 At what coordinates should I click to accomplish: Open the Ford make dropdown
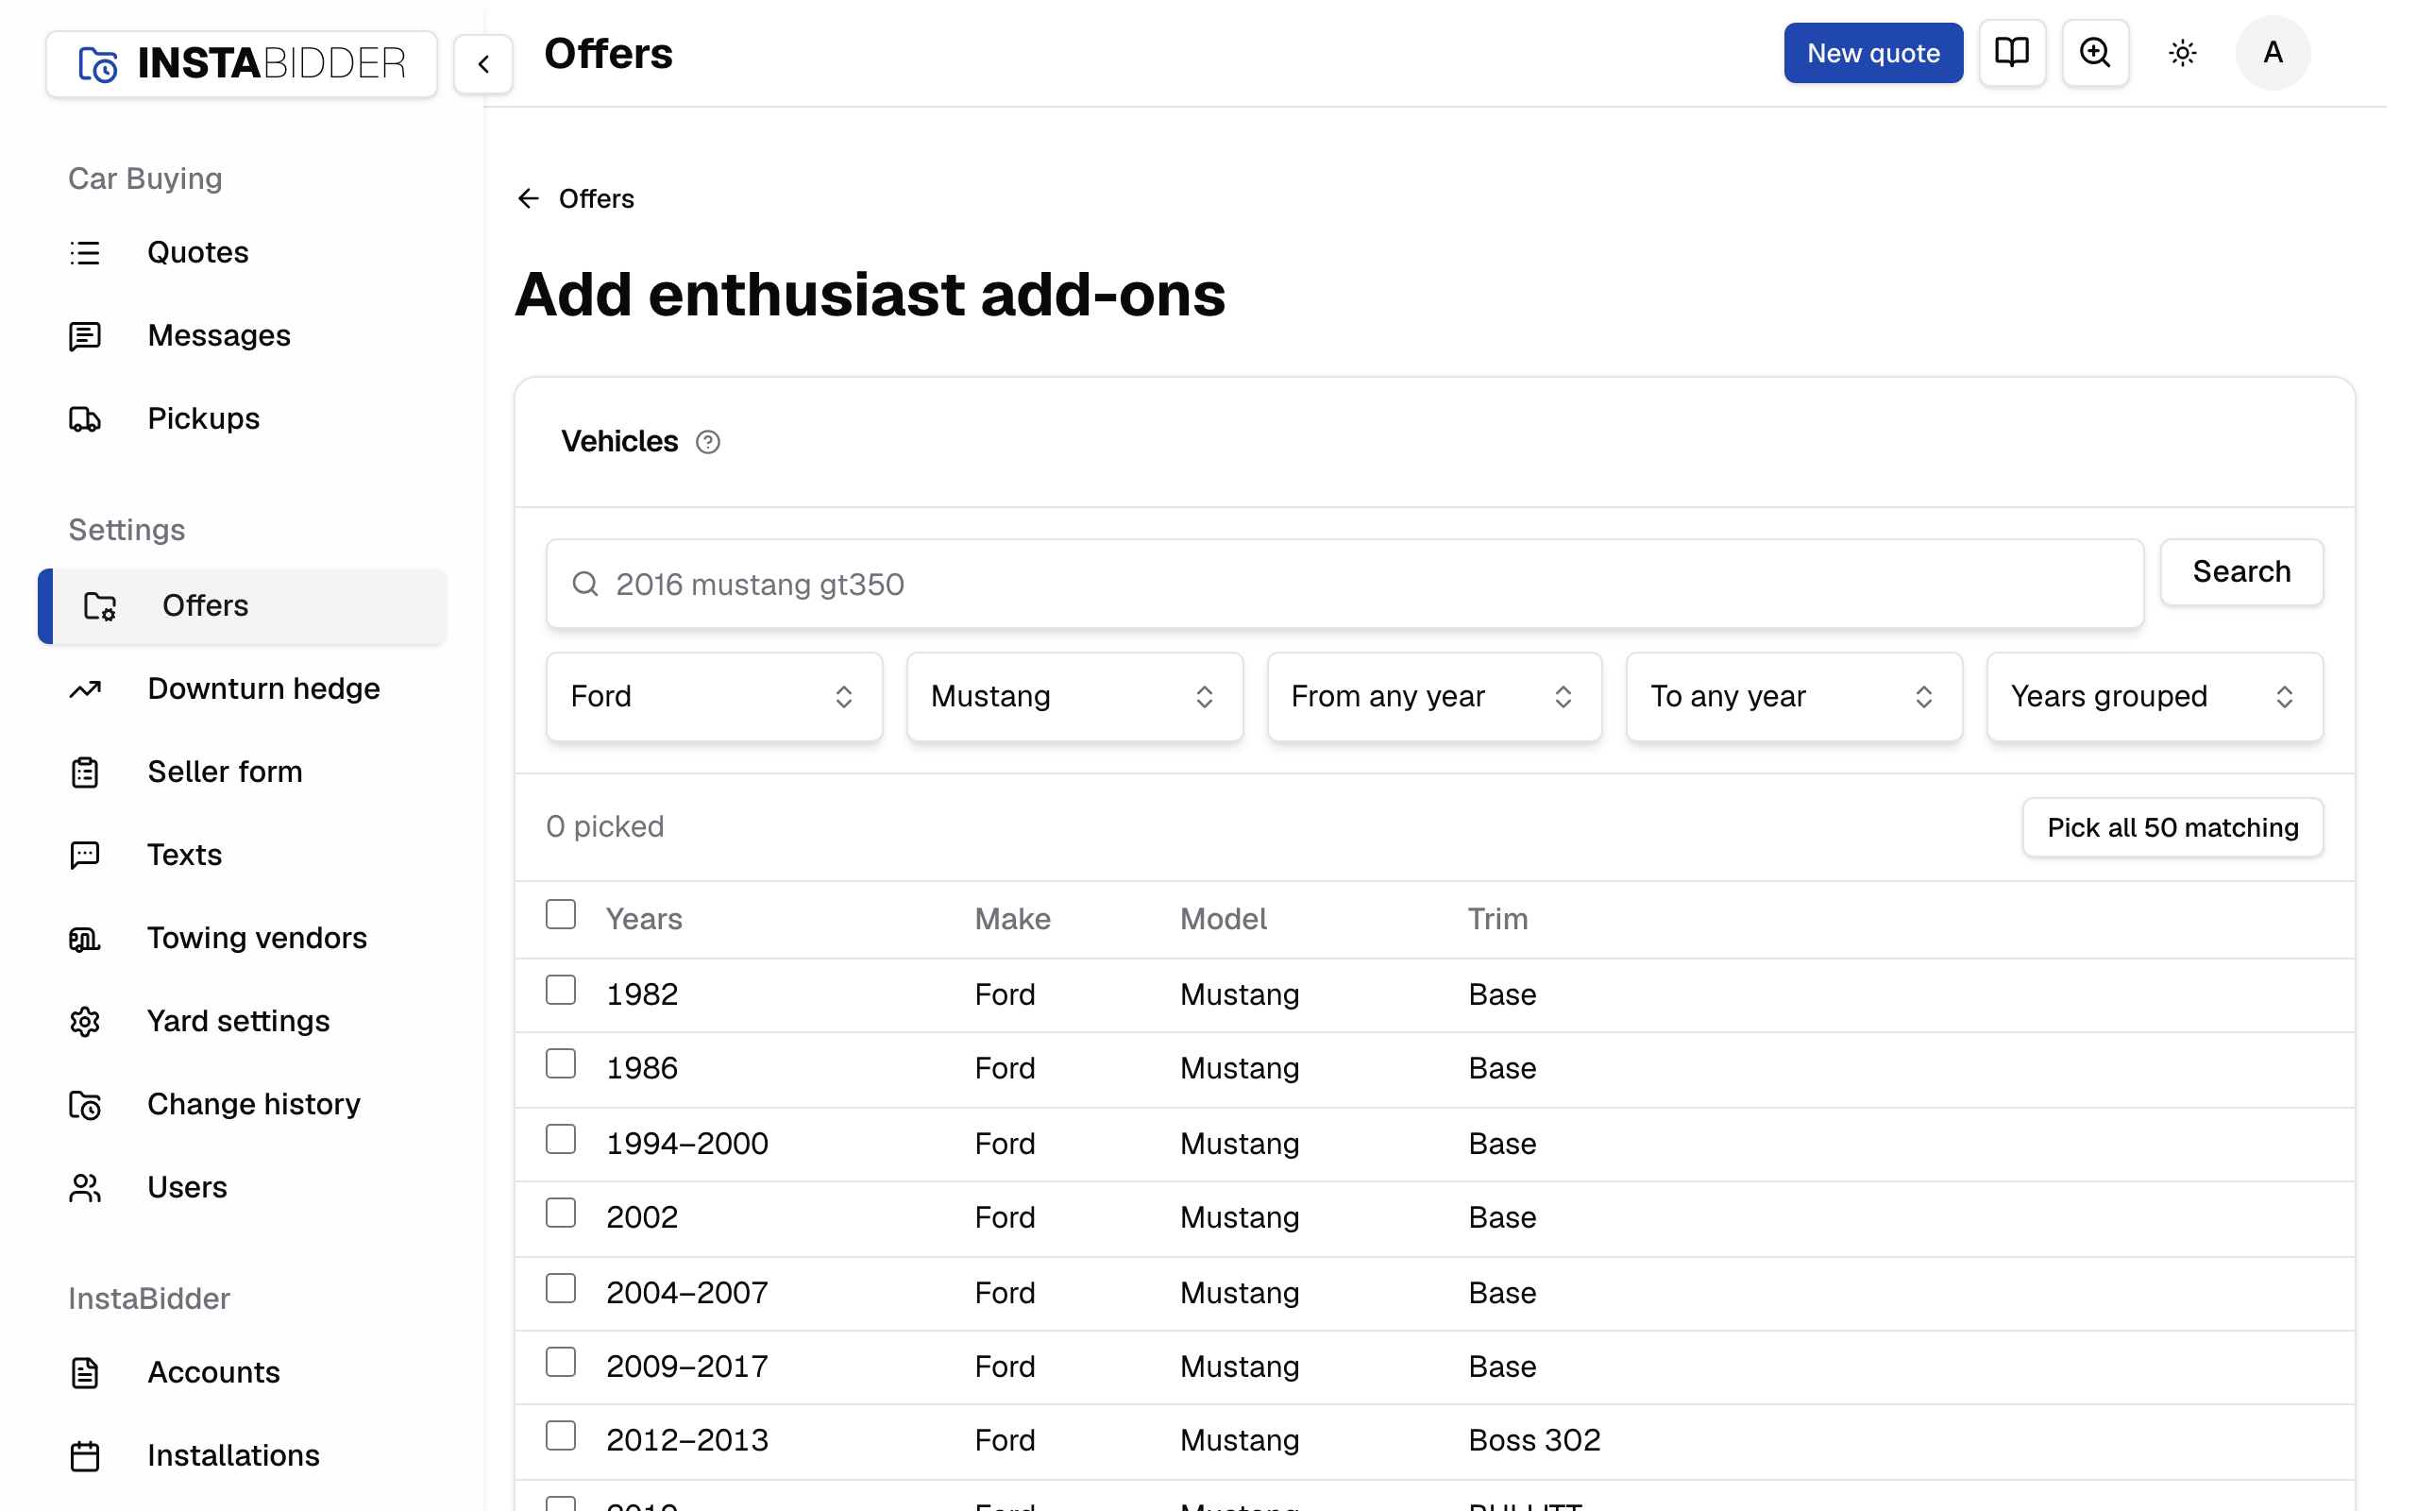click(x=714, y=697)
